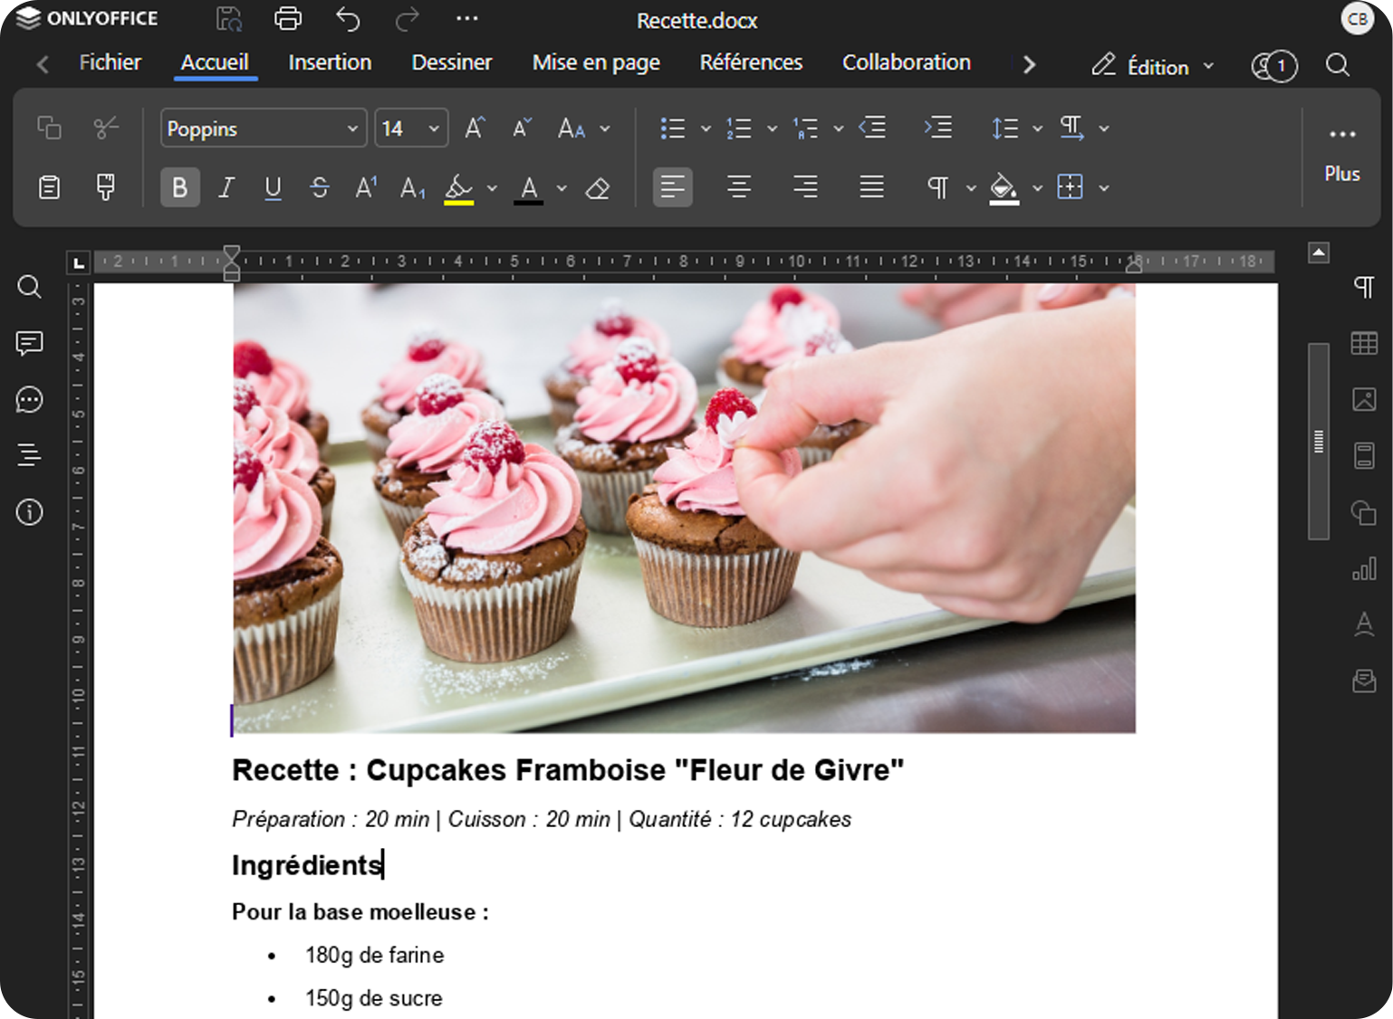1393x1019 pixels.
Task: Open the Poppins font name dropdown
Action: [x=352, y=129]
